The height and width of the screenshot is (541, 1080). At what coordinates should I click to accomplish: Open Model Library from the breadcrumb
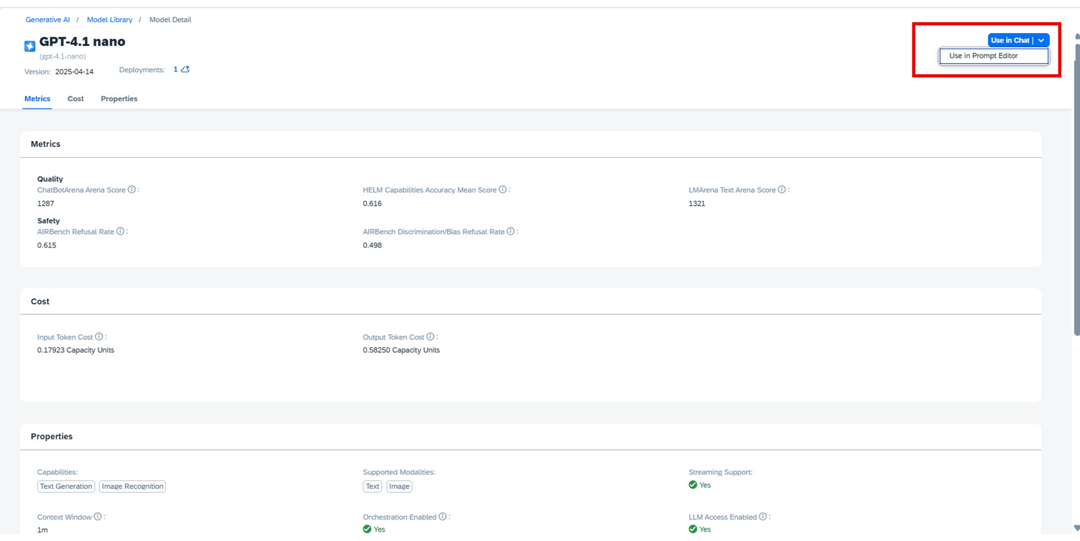(109, 20)
